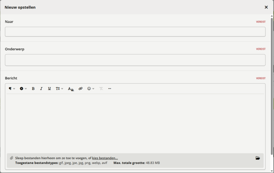This screenshot has height=173, width=274.
Task: Click inside the Bericht message body
Action: coord(135,122)
